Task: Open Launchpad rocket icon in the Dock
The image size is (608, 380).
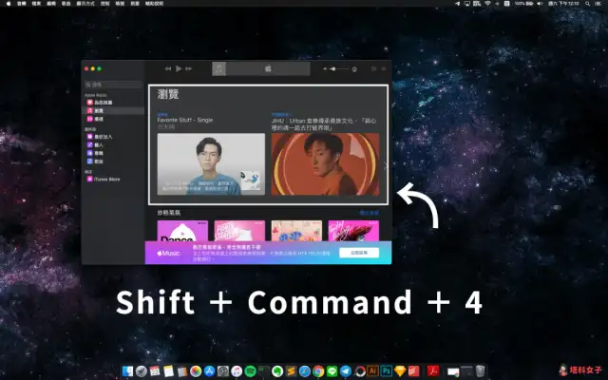Action: click(142, 371)
